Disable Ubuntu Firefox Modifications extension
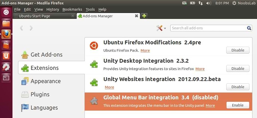The height and width of the screenshot is (118, 257). (238, 50)
